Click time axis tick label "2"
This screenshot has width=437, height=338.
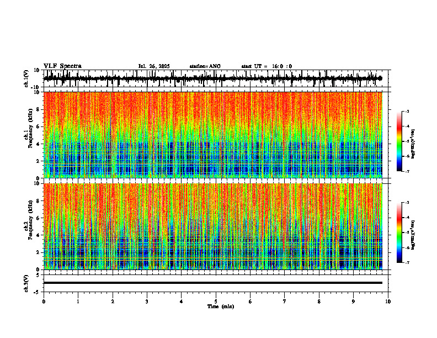click(113, 302)
